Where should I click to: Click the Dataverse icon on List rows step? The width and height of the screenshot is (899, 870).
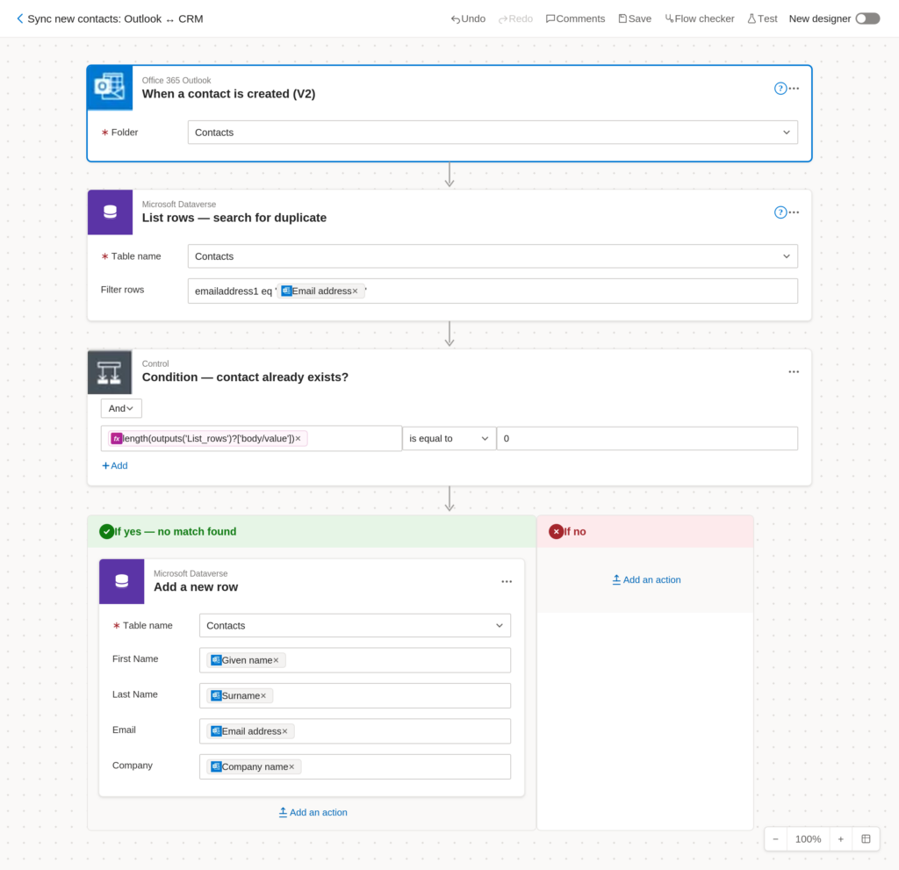110,212
